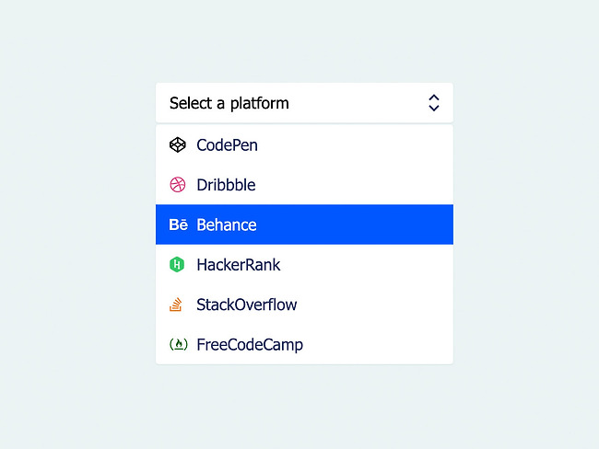Click the up-down chevron selector icon

434,103
